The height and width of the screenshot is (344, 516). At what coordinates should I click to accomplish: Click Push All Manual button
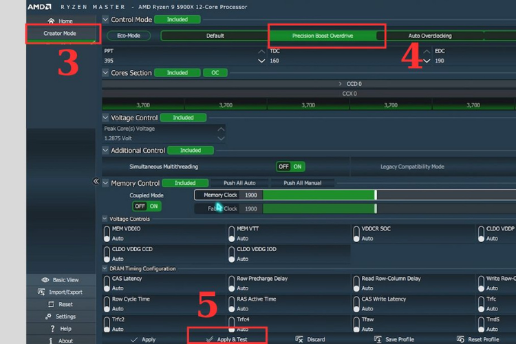[303, 183]
